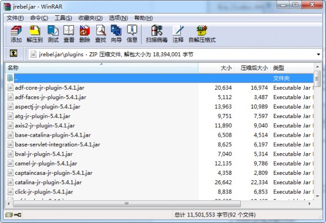This screenshot has width=326, height=223.
Task: Open the 工具(S) menu
Action: click(x=63, y=18)
